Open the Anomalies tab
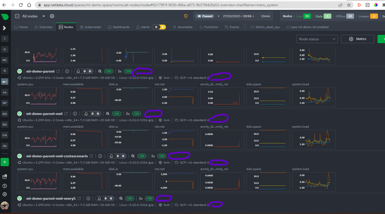Image resolution: width=385 pixels, height=214 pixels. point(182,27)
